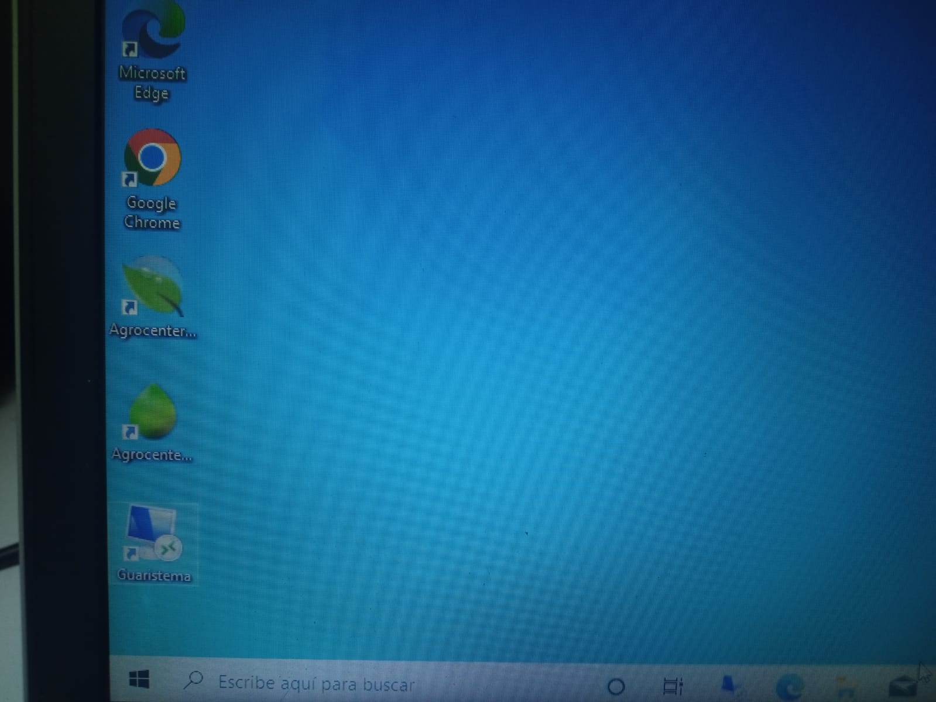Click the magnifying glass search icon
Viewport: 936px width, 702px height.
(x=193, y=680)
